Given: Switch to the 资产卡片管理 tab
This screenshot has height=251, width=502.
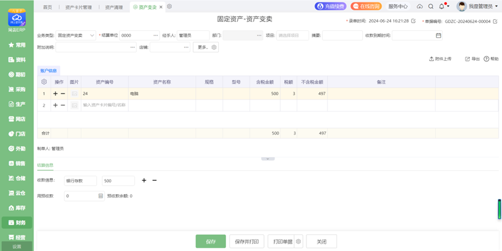Looking at the screenshot, I should click(x=78, y=7).
